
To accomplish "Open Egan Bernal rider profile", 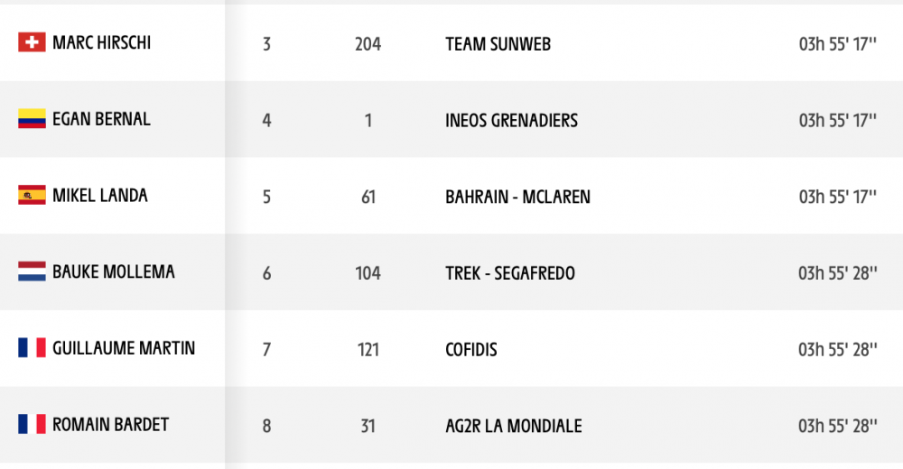I will click(101, 119).
